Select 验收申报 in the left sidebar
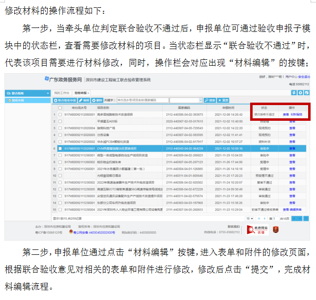The image size is (316, 300). click(x=18, y=100)
